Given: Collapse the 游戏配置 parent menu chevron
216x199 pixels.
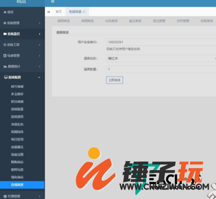Looking at the screenshot, I should tap(39, 77).
